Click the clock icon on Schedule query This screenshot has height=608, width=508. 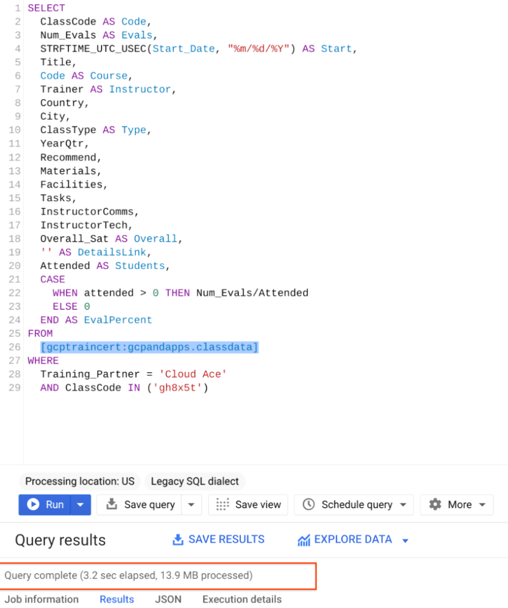click(309, 505)
